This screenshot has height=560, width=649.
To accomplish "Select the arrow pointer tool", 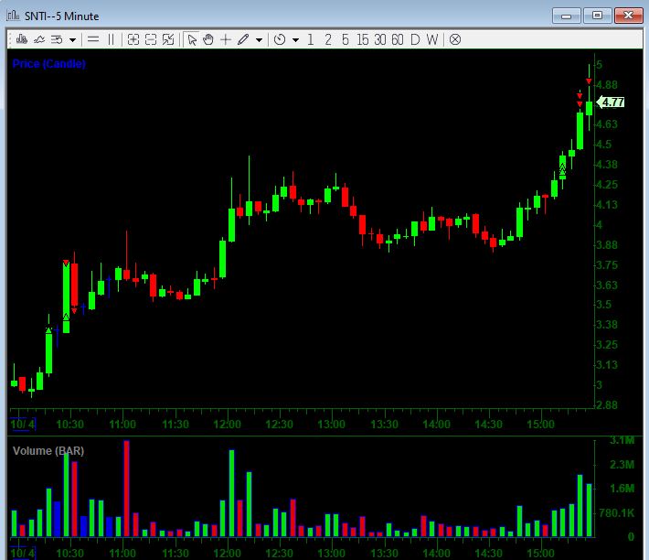I will click(x=192, y=39).
